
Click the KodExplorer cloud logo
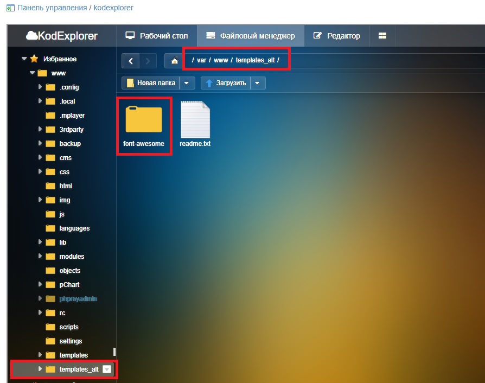(62, 36)
